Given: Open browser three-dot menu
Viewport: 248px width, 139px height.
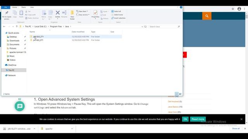Looking at the screenshot, I should pyautogui.click(x=245, y=9).
